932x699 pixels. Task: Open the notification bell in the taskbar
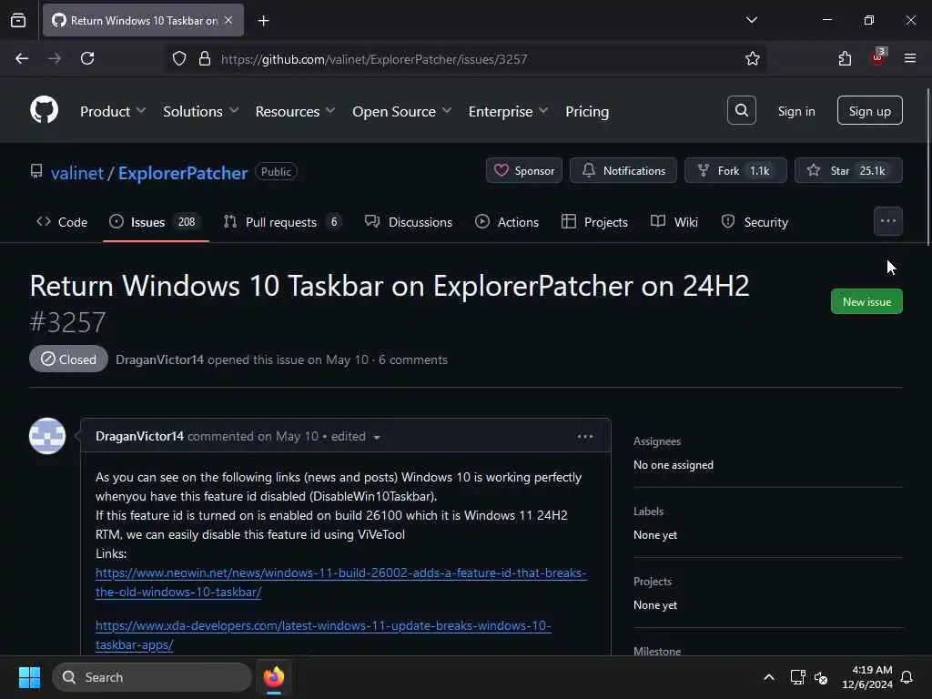pos(907,677)
